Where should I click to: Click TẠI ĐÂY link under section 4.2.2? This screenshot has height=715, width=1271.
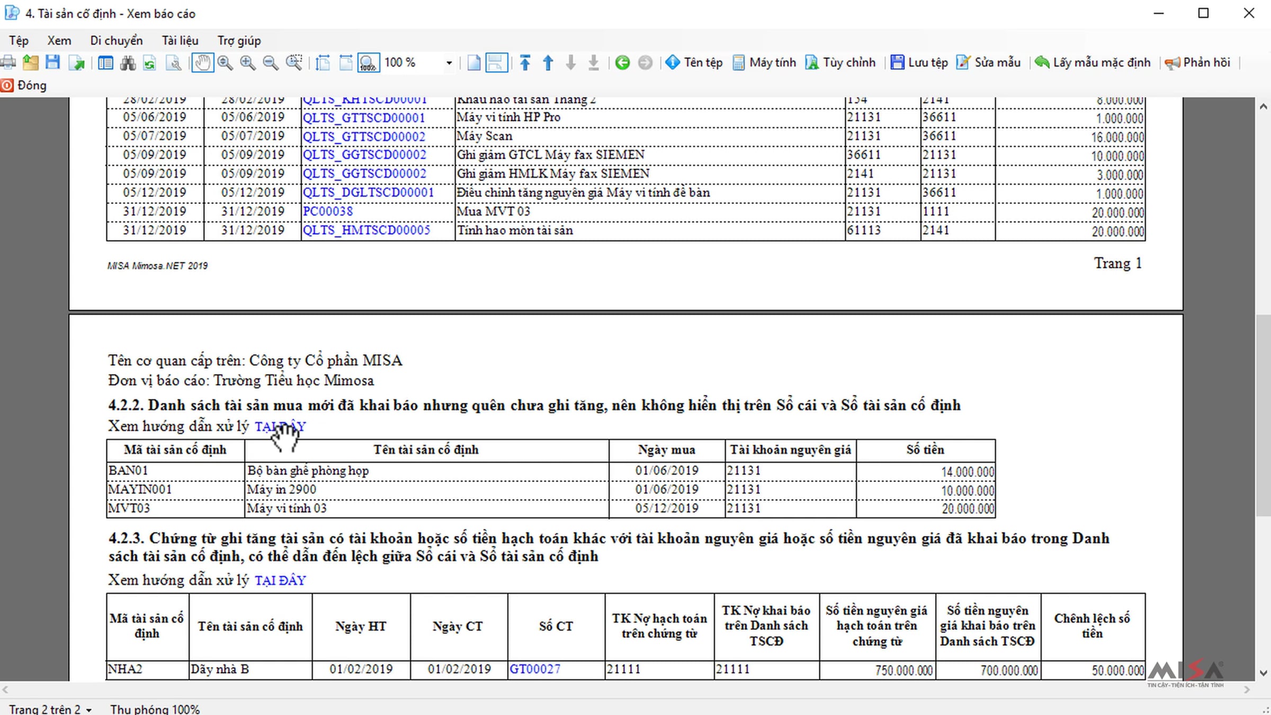tap(280, 426)
